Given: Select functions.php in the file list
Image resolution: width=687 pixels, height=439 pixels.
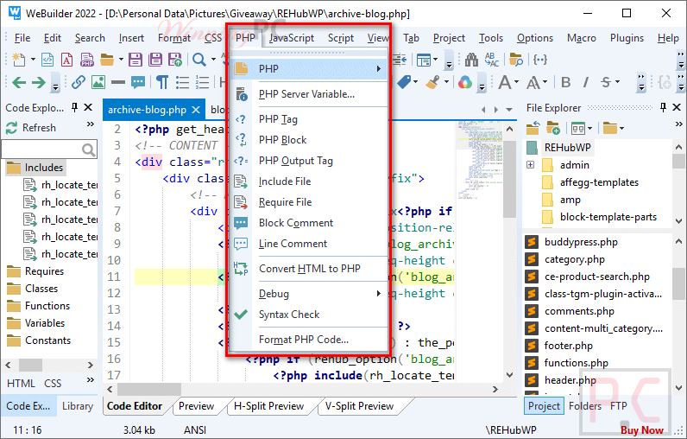Looking at the screenshot, I should click(x=577, y=363).
